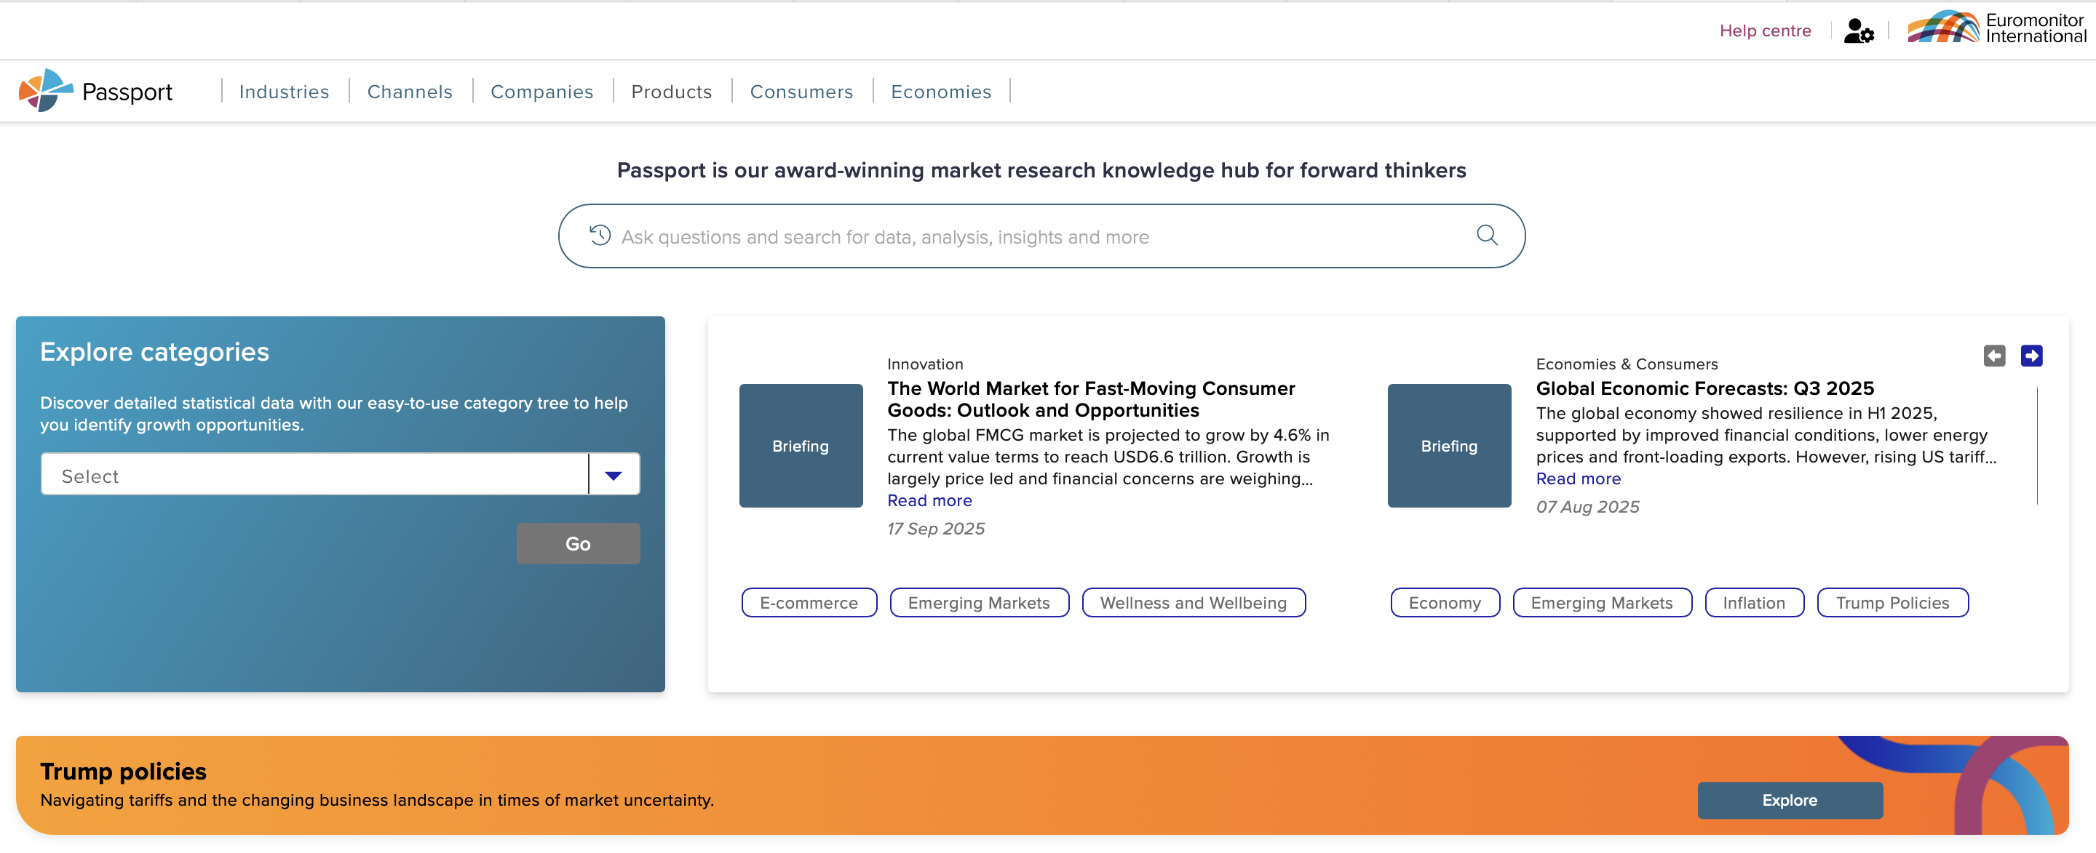2096x853 pixels.
Task: Select the Inflation tag
Action: (1753, 603)
